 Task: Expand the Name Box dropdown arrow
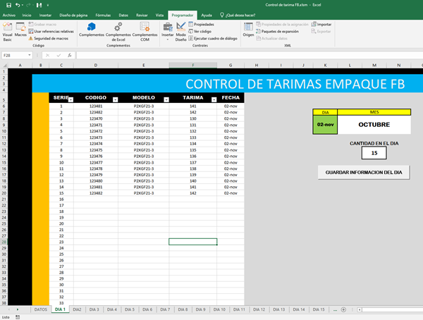30,55
